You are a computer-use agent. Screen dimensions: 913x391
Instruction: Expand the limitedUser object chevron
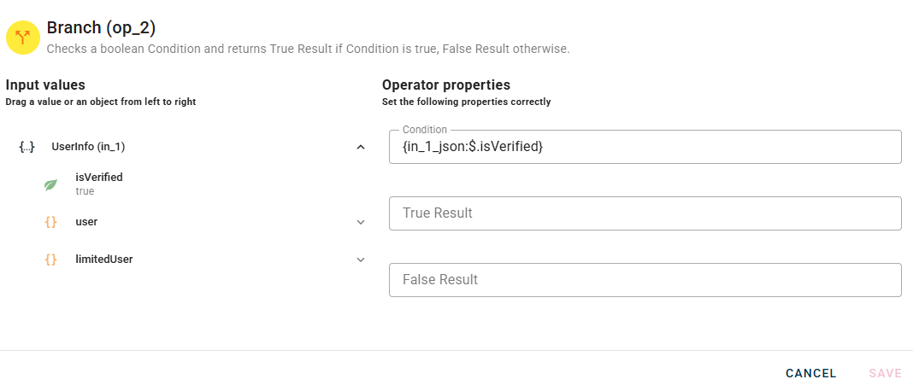click(361, 260)
